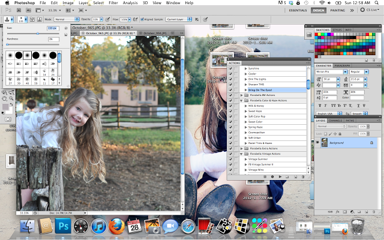Click the ignore adjustment layers icon

pos(197,19)
